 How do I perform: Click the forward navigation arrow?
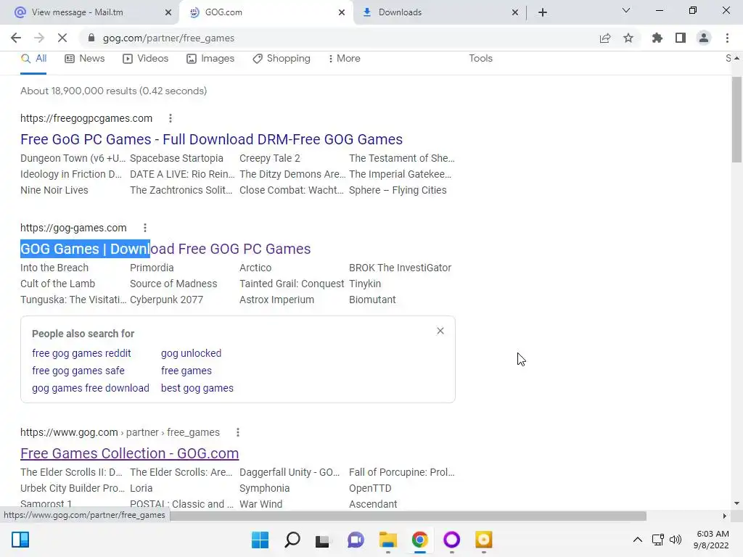click(x=39, y=38)
